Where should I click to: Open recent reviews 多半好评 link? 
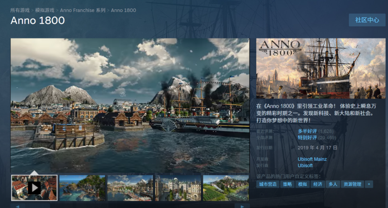307,131
